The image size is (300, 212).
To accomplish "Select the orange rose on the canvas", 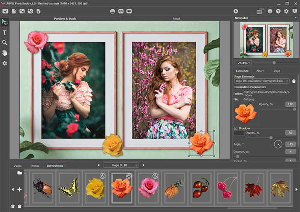I will [x=201, y=143].
